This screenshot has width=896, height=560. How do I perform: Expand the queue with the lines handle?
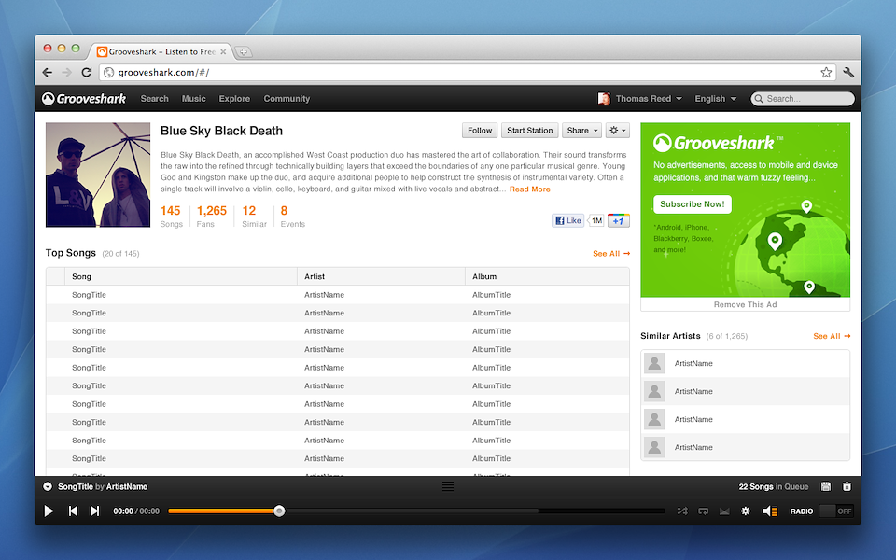pos(448,486)
